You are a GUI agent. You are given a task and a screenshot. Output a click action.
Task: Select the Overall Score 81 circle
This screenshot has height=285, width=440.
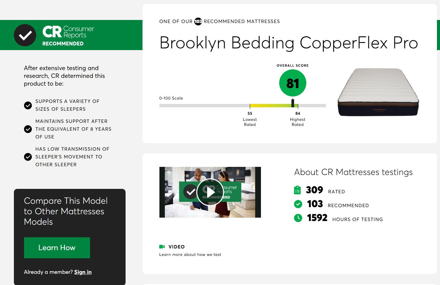tap(292, 83)
